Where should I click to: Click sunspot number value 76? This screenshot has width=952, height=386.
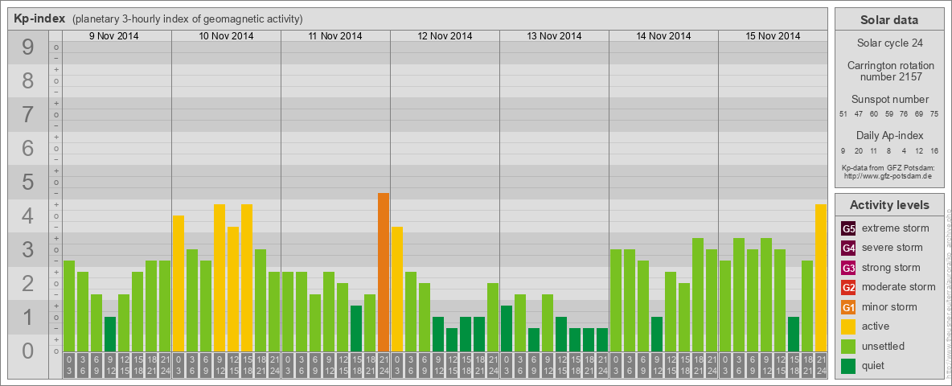pos(904,114)
